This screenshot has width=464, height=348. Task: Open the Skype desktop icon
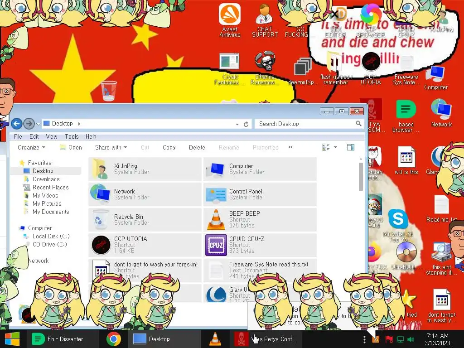click(398, 219)
